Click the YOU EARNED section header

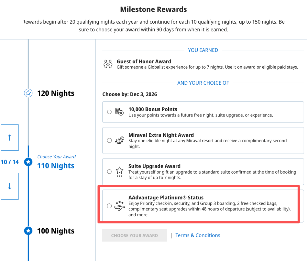pyautogui.click(x=203, y=50)
